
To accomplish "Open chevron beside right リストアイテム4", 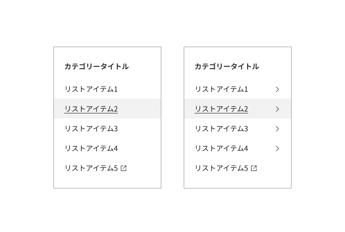I will [277, 149].
